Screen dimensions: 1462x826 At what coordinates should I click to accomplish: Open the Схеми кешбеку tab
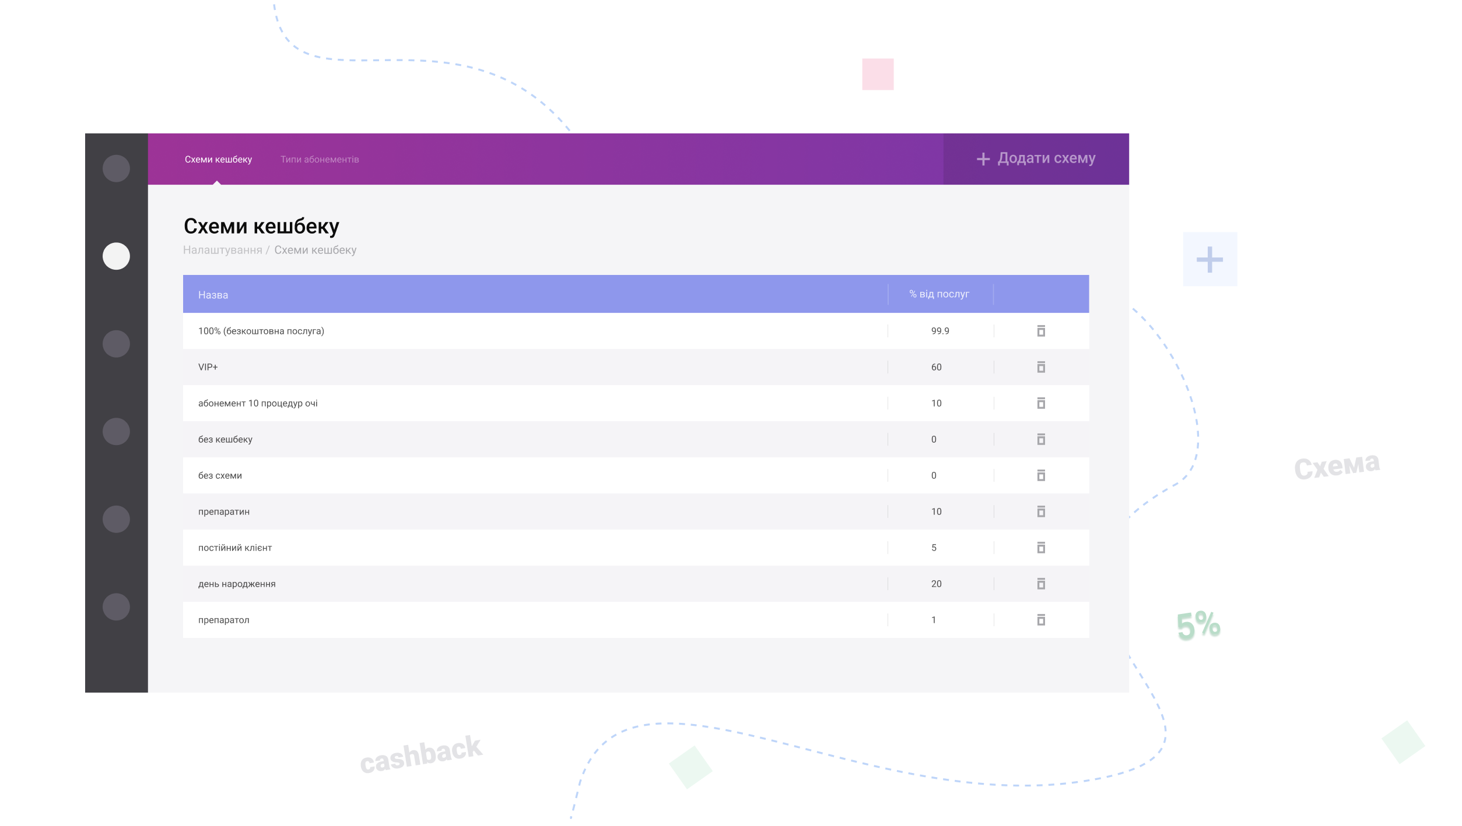pyautogui.click(x=218, y=160)
